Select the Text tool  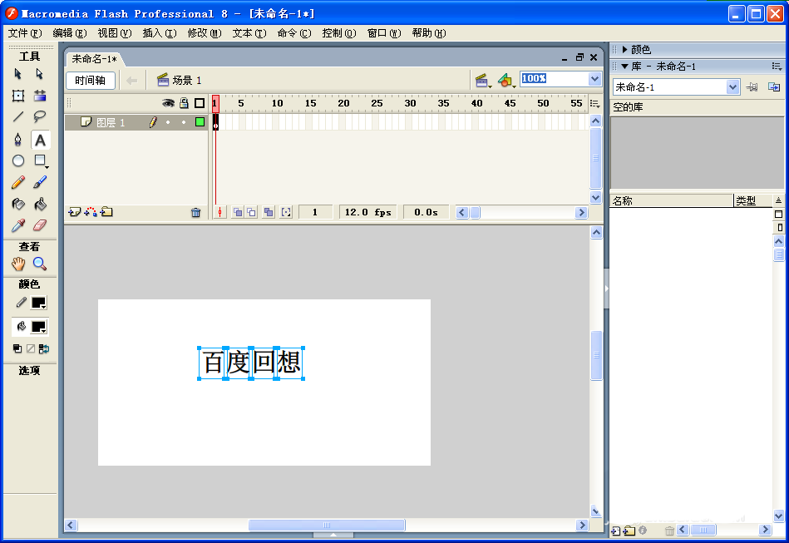(40, 140)
